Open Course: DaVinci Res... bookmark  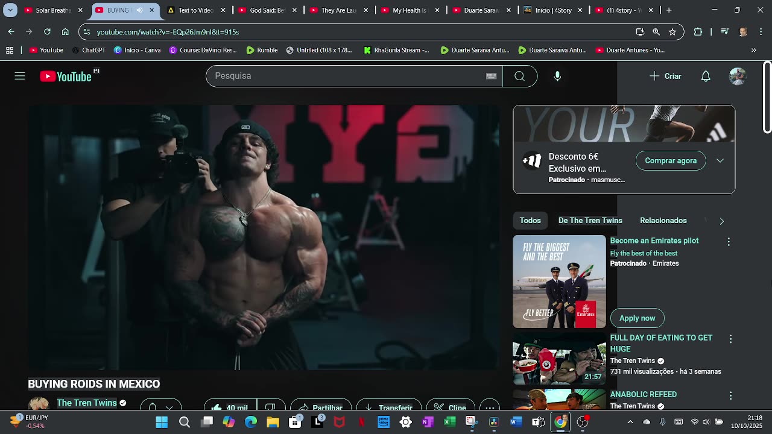tap(203, 50)
